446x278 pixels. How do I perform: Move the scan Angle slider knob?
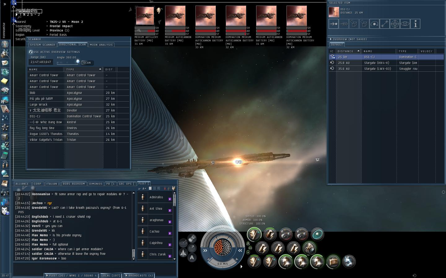point(78,61)
